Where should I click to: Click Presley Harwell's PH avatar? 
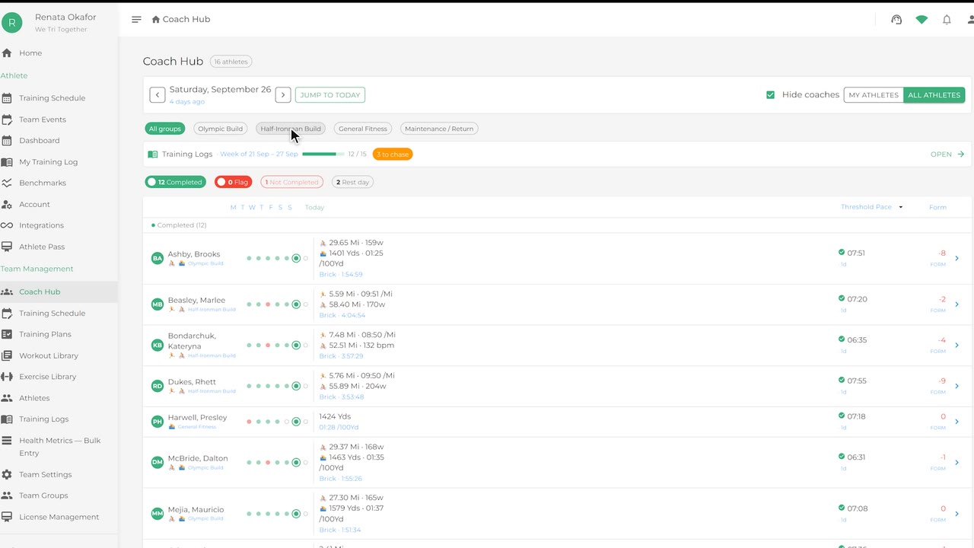[158, 422]
